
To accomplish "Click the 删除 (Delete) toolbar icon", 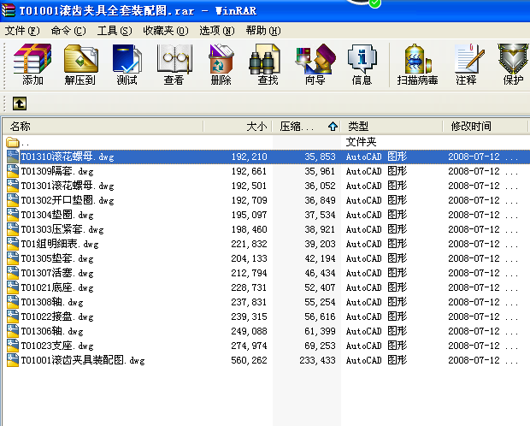I will pos(221,64).
